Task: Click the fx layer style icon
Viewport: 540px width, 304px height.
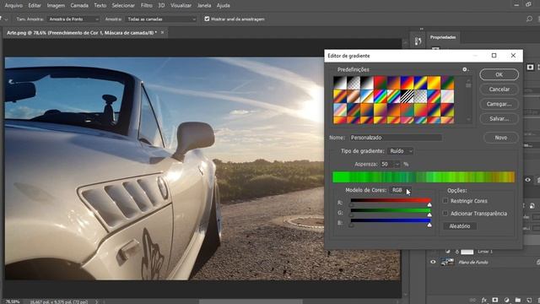Action: [x=483, y=301]
